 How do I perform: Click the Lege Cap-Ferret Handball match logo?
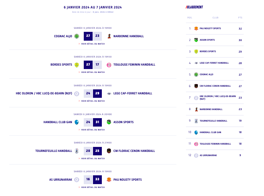coord(109,93)
